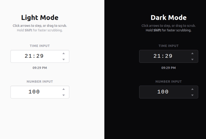
Task: Click the Light Mode heading
Action: [40, 18]
